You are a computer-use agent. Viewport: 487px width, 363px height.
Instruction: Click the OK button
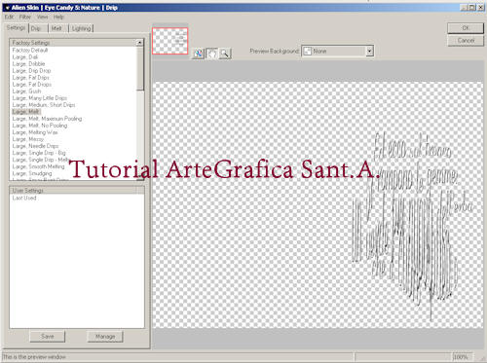click(x=466, y=28)
